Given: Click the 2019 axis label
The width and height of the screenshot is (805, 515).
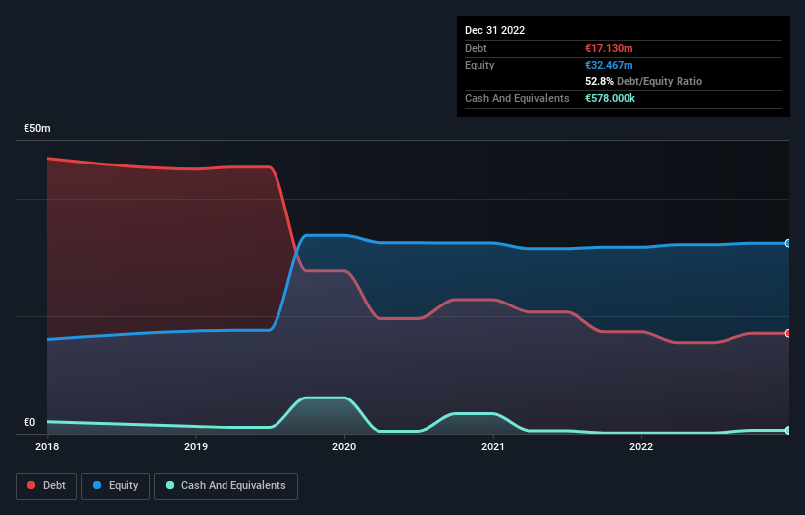Looking at the screenshot, I should [x=195, y=446].
